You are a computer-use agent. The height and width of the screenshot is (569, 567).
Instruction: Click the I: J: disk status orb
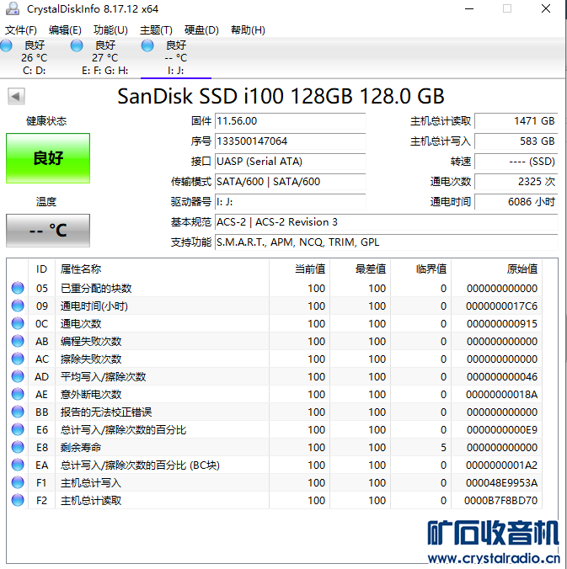point(148,45)
